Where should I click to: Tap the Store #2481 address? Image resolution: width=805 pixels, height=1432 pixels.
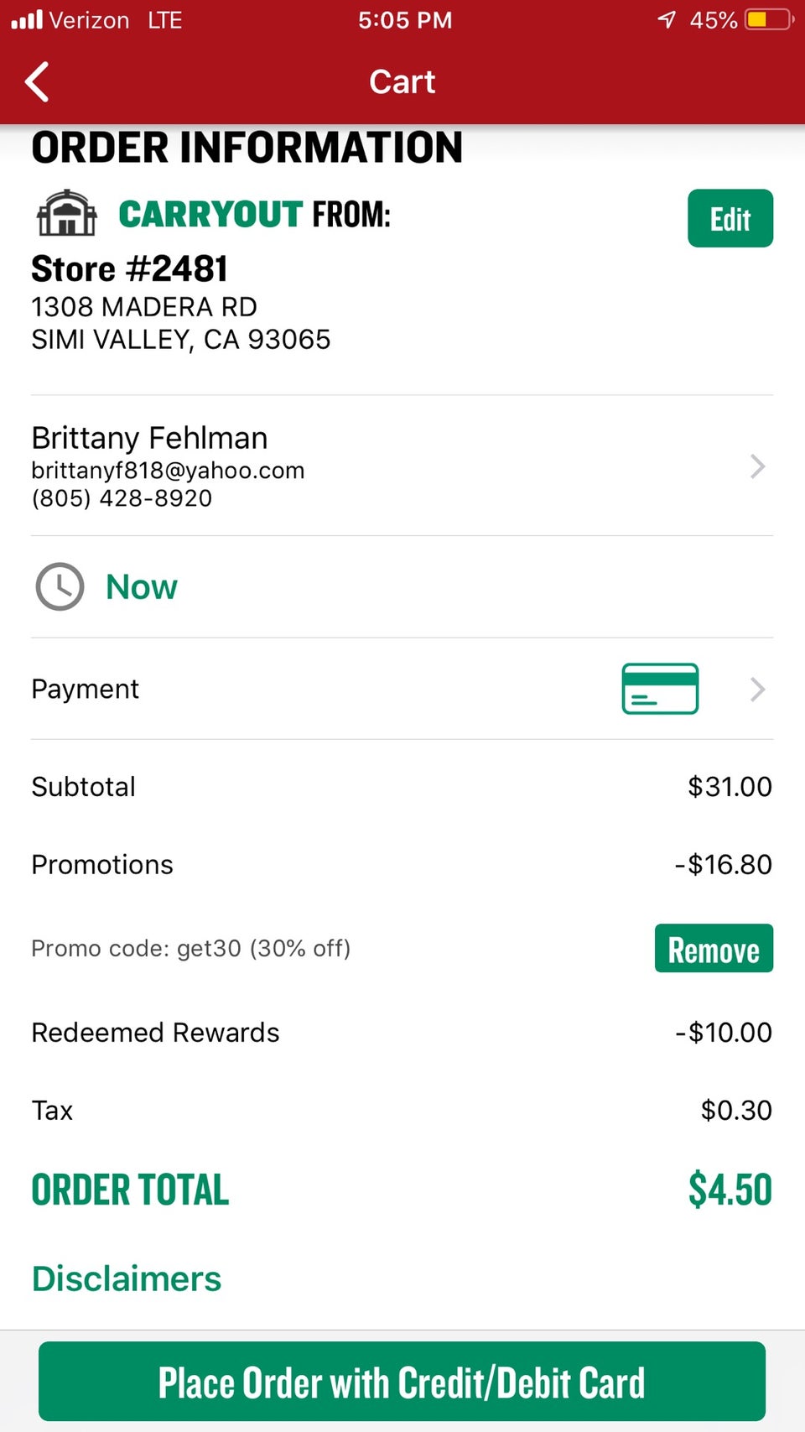180,323
